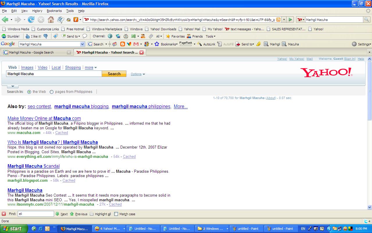Click the page vertical scrollbar down arrow

pos(369,207)
